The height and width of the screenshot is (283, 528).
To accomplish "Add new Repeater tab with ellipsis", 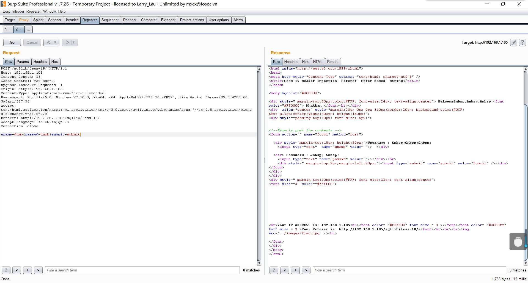I will (x=28, y=29).
